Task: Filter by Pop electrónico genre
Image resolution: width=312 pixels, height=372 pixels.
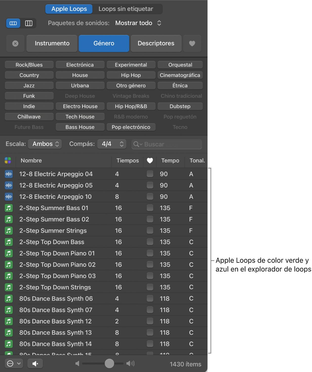Action: pos(131,127)
